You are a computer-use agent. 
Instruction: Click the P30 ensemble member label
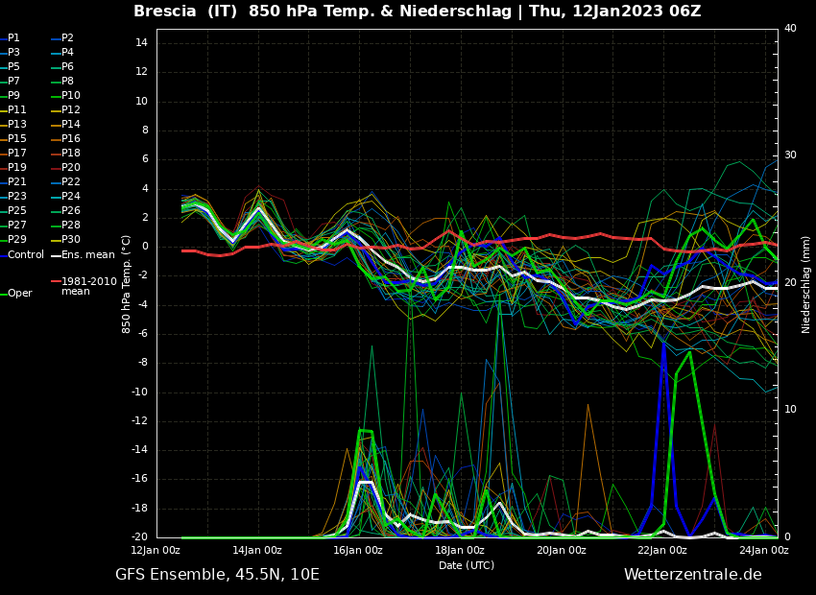click(70, 240)
